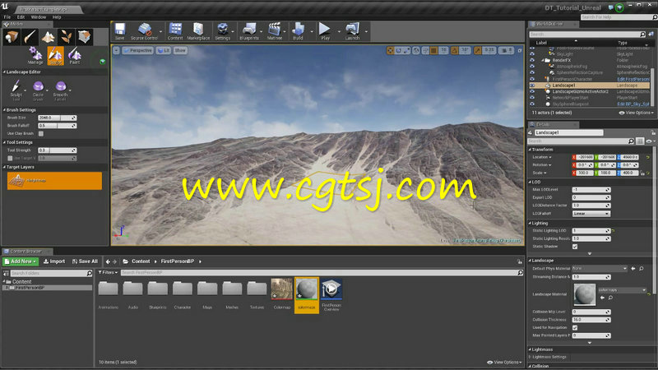Image resolution: width=658 pixels, height=370 pixels.
Task: Open the Window menu
Action: (39, 17)
